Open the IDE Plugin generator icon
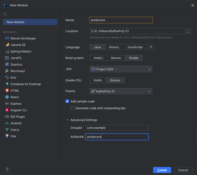The height and width of the screenshot is (175, 197). coord(7,117)
